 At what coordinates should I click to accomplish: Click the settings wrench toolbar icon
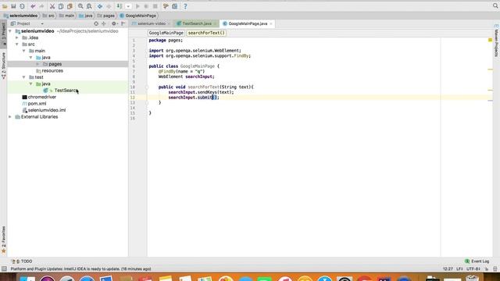166,6
